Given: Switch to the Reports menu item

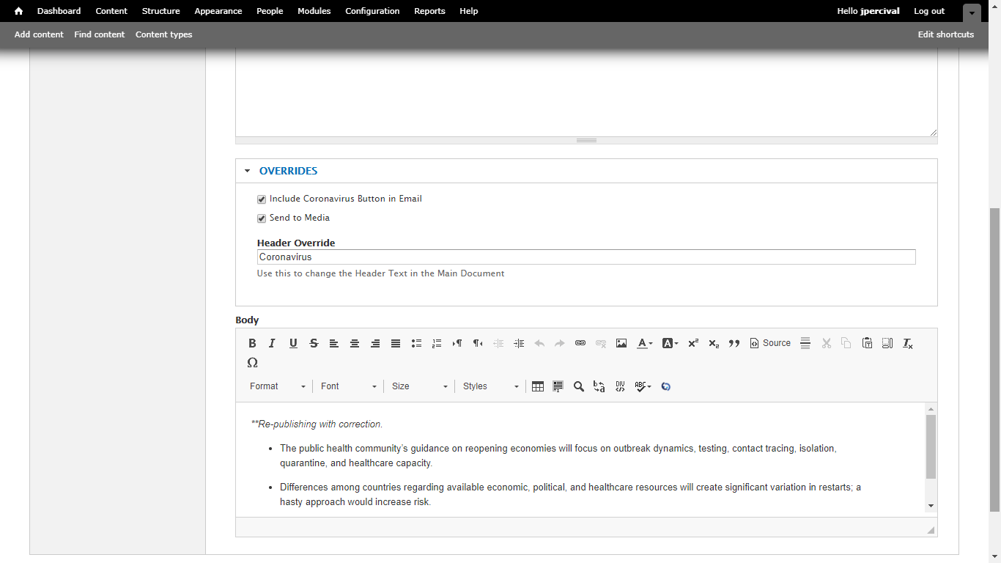Looking at the screenshot, I should 429,11.
